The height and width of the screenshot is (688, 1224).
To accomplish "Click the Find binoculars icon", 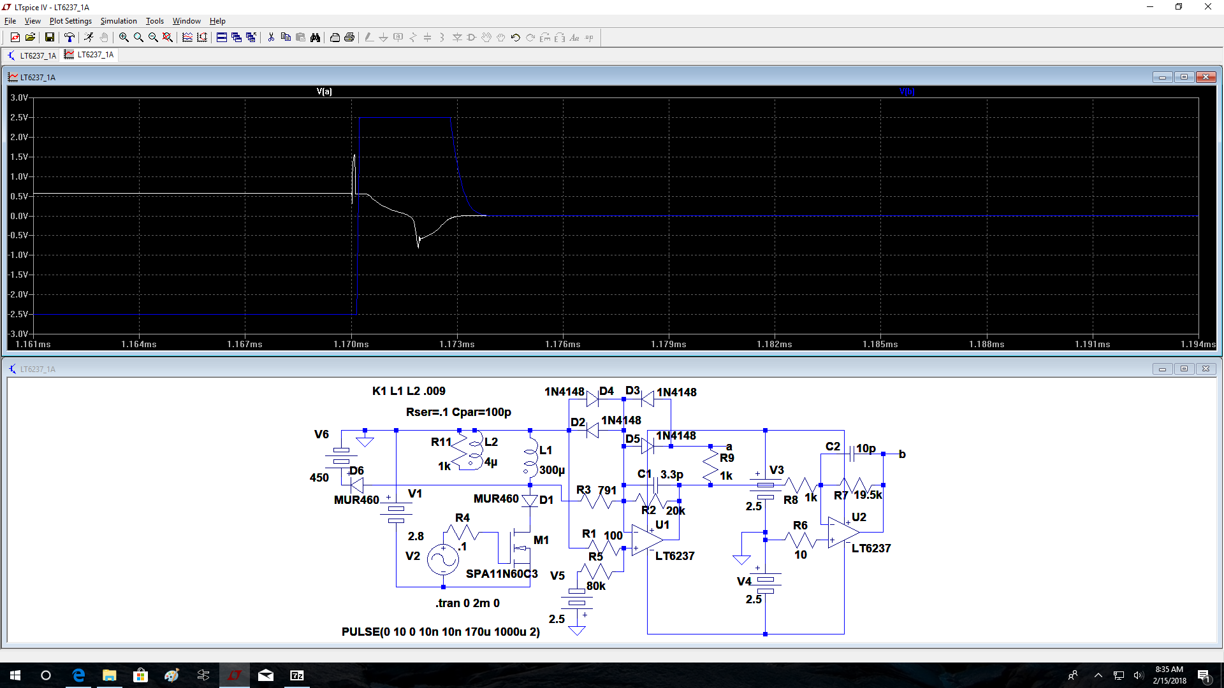I will click(315, 38).
